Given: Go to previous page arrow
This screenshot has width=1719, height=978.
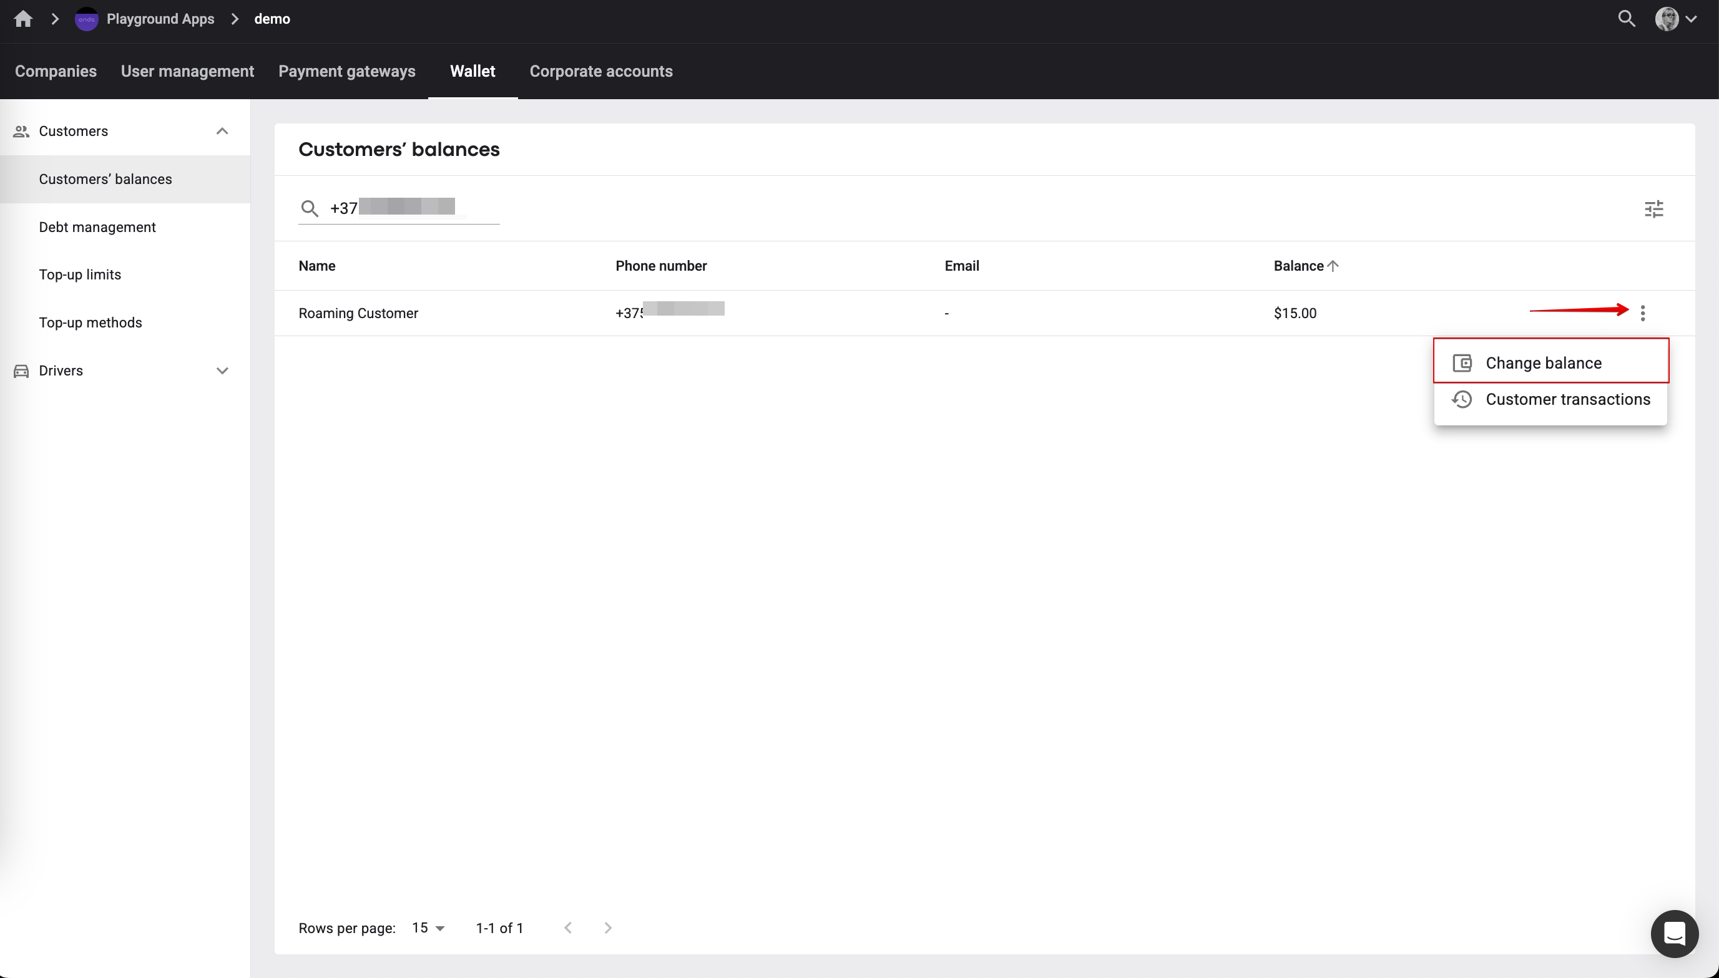Looking at the screenshot, I should click(x=568, y=927).
